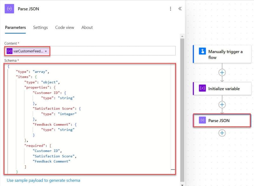Open the Code view tab
Image resolution: width=254 pixels, height=186 pixels.
click(64, 28)
